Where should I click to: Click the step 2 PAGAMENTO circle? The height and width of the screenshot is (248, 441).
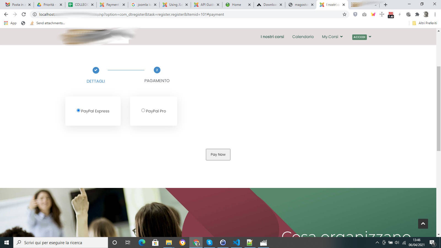click(157, 70)
